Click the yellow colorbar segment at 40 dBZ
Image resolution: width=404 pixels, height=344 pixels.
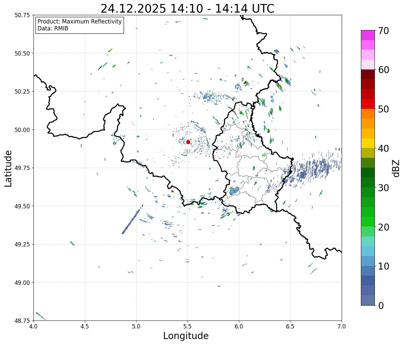click(368, 143)
